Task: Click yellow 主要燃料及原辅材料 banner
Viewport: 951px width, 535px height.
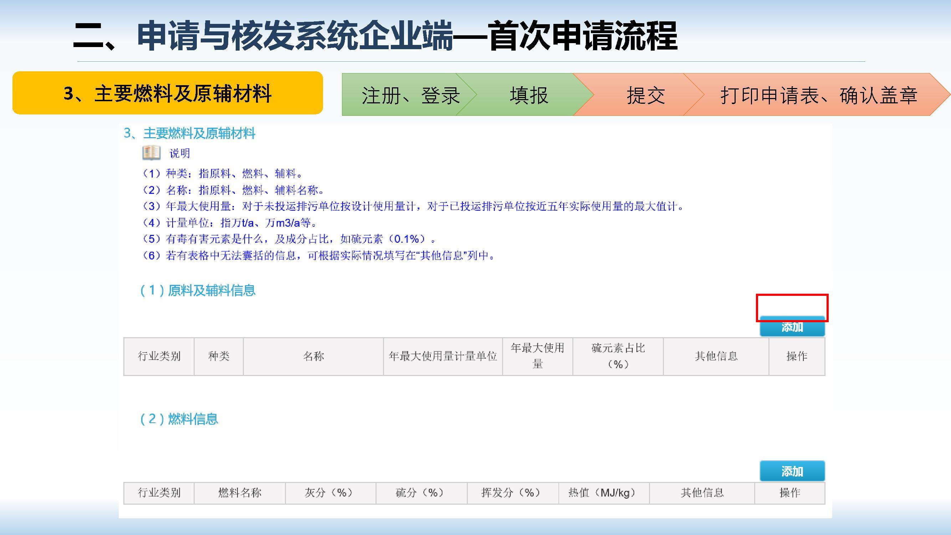Action: coord(168,93)
